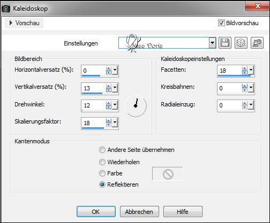Click the Abbrechen button
270x223 pixels.
pyautogui.click(x=139, y=212)
